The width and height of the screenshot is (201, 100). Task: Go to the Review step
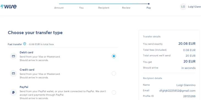(126, 8)
